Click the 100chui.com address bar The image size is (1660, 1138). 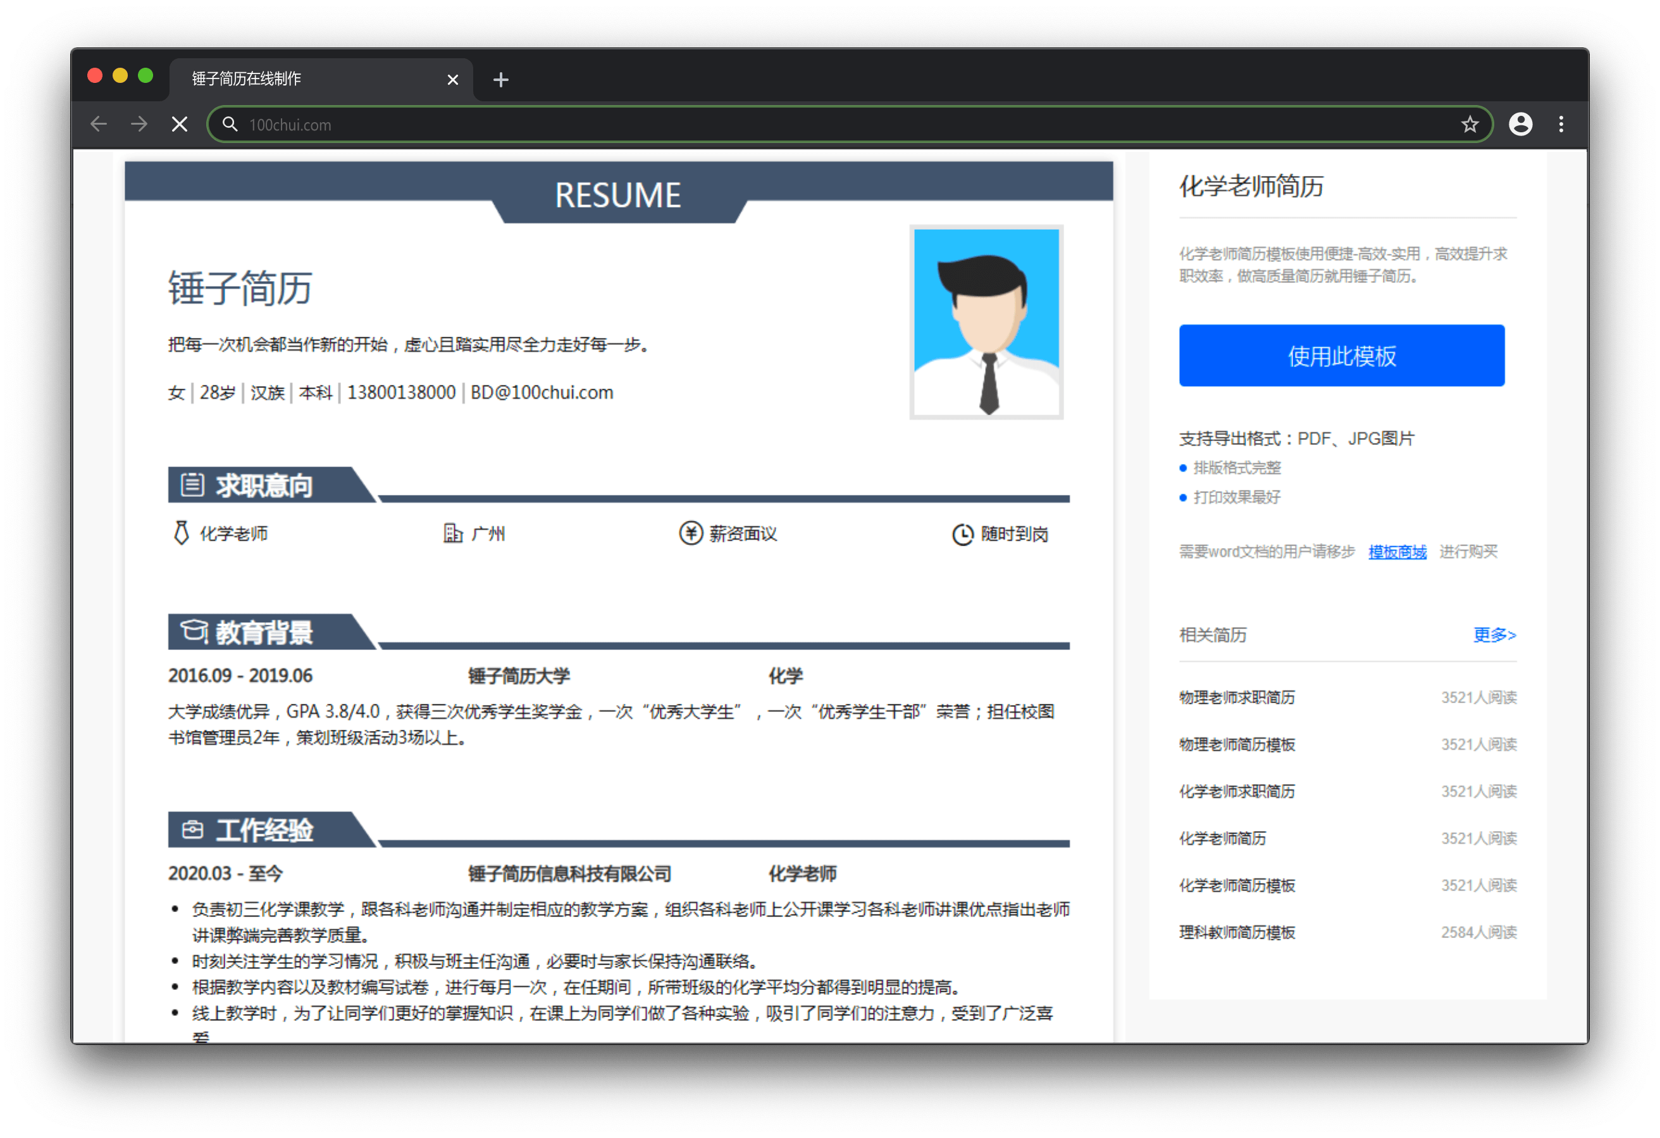[x=850, y=125]
